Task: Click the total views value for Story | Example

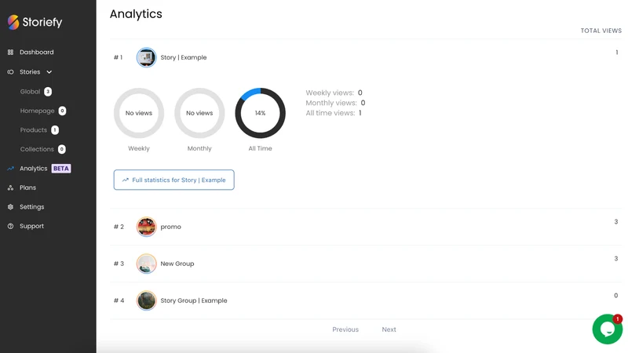Action: point(617,53)
